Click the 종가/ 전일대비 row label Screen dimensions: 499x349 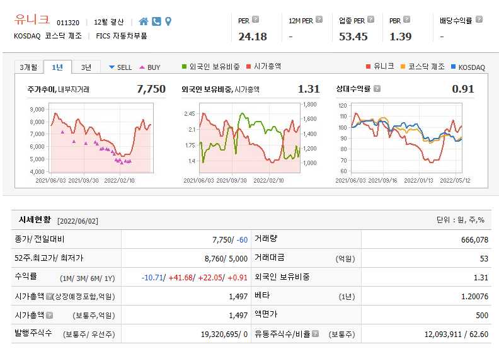pyautogui.click(x=40, y=239)
